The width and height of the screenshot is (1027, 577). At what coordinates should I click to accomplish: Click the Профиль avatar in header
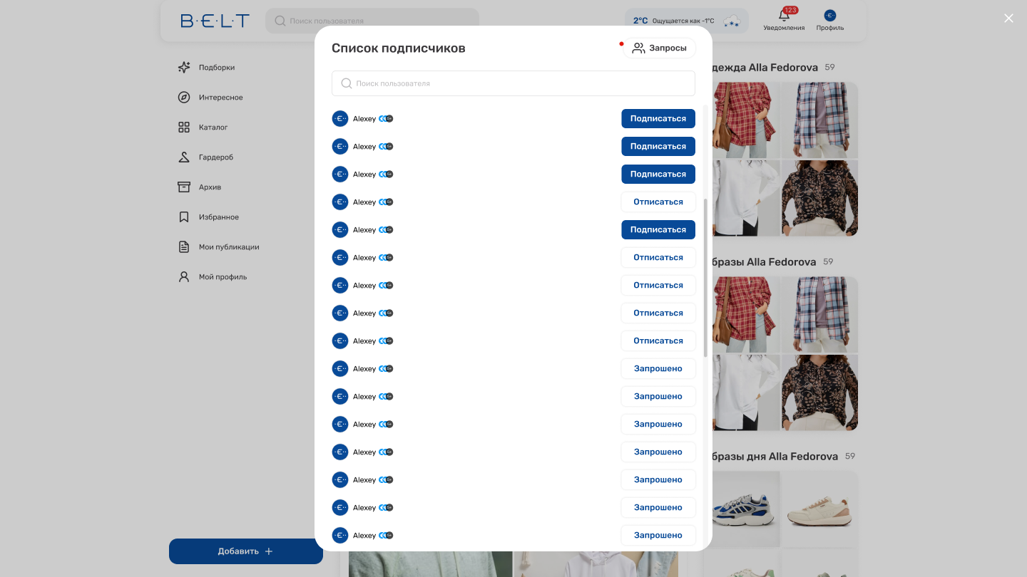(830, 16)
